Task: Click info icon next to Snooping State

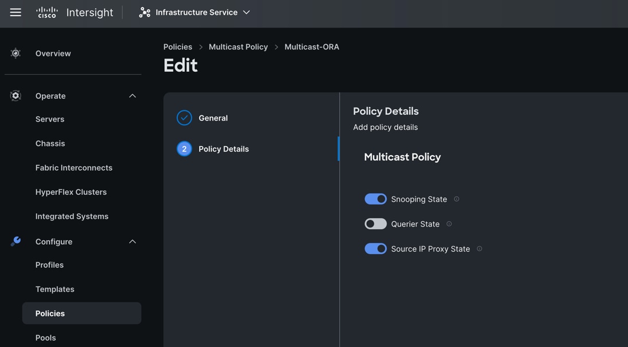Action: [457, 199]
